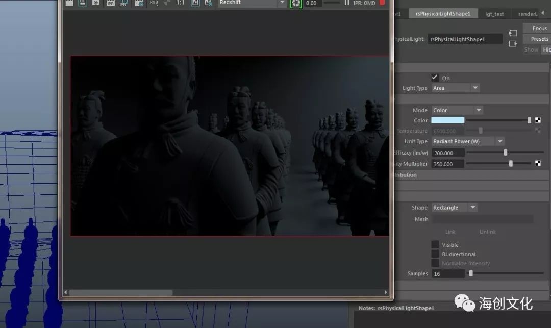Image resolution: width=551 pixels, height=328 pixels.
Task: Click the Presets button
Action: (x=539, y=39)
